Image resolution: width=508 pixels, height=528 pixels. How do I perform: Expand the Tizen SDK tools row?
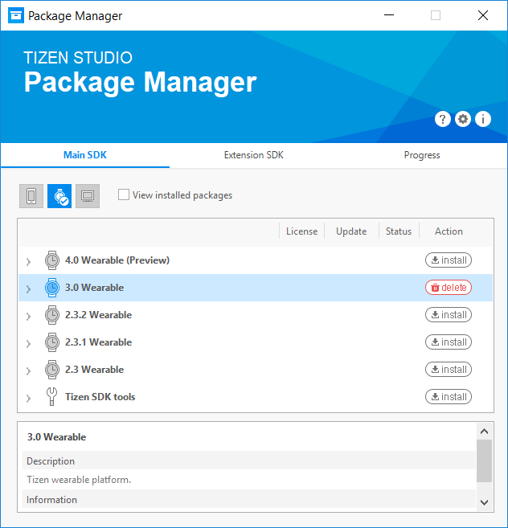point(29,398)
